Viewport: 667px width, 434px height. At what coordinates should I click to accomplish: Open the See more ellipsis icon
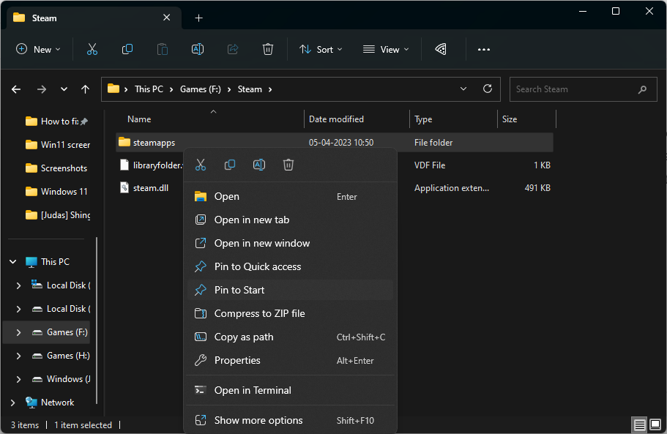click(483, 49)
